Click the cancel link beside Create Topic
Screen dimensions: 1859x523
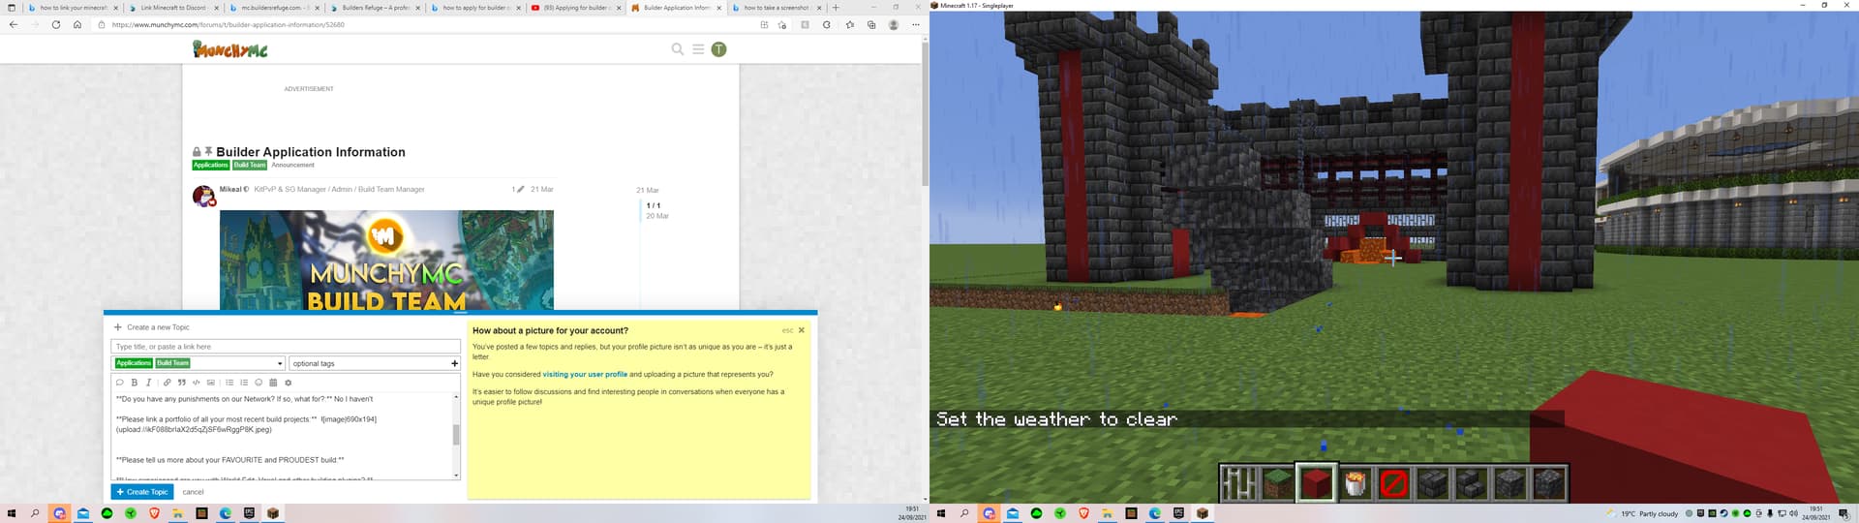pyautogui.click(x=194, y=492)
